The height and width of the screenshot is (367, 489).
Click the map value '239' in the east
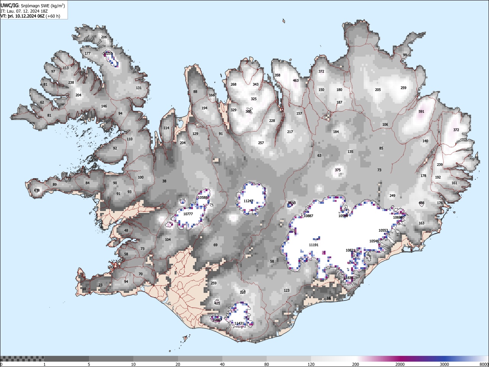(440, 165)
